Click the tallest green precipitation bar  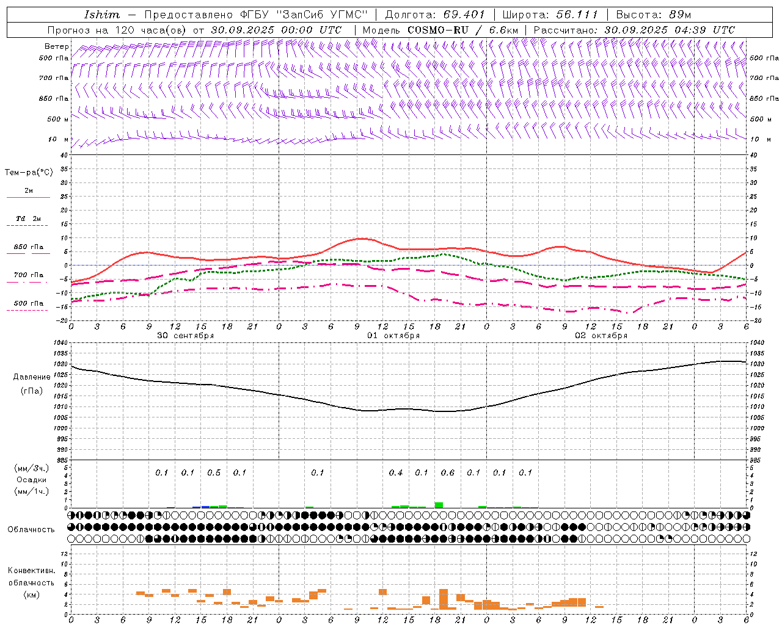tap(439, 505)
